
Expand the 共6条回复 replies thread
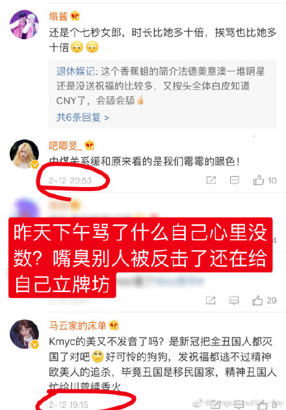[83, 117]
